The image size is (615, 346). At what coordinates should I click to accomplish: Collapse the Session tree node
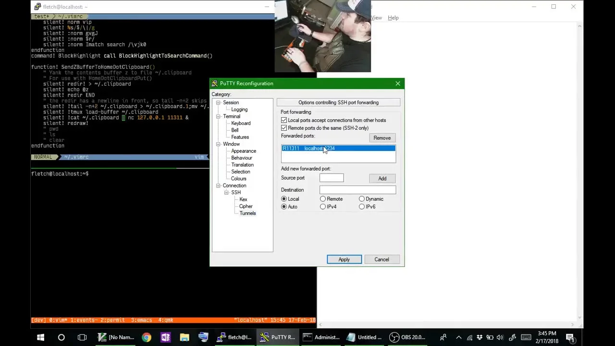218,103
